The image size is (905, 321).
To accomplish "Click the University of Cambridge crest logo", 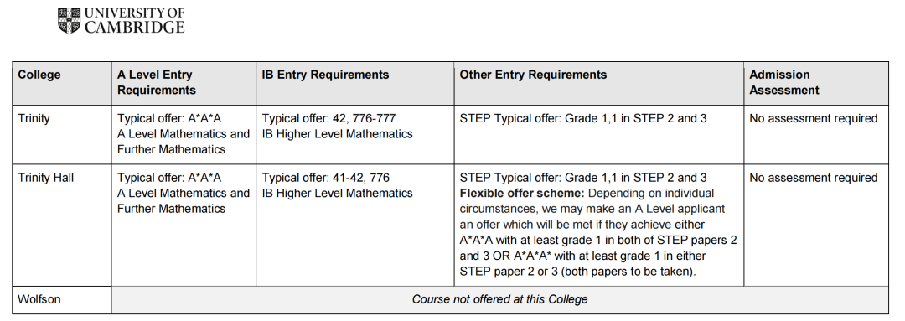I will (x=69, y=21).
